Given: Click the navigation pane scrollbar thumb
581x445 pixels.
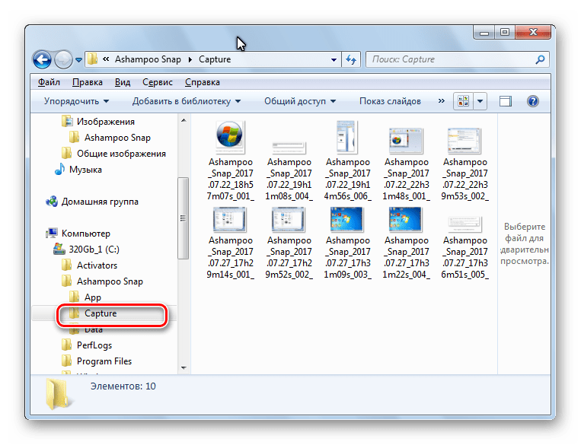Looking at the screenshot, I should click(x=183, y=218).
